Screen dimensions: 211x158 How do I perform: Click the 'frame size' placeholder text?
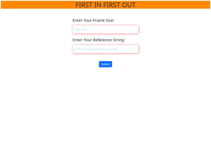pyautogui.click(x=80, y=29)
